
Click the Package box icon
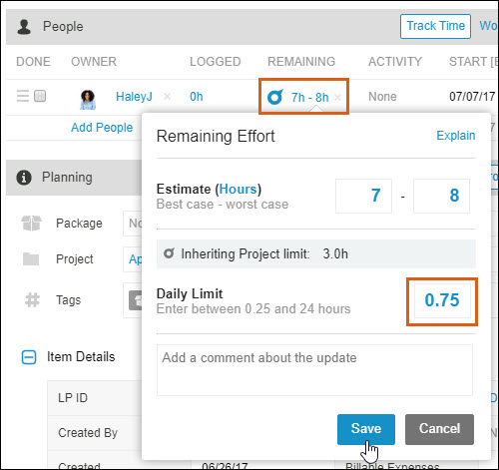[x=31, y=223]
